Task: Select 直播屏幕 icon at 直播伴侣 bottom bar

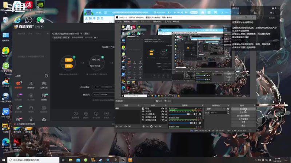Action: (76, 115)
